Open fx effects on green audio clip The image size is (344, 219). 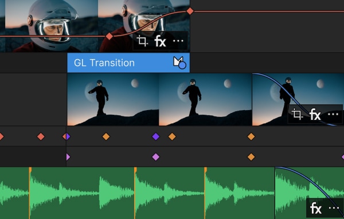(316, 208)
